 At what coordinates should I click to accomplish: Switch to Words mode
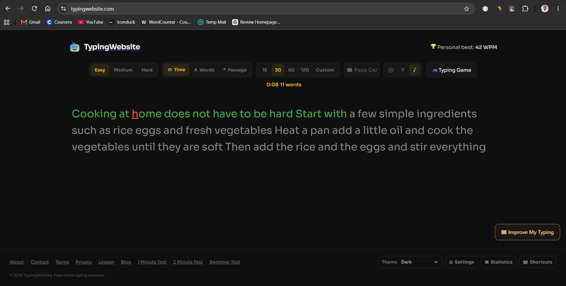(x=204, y=70)
